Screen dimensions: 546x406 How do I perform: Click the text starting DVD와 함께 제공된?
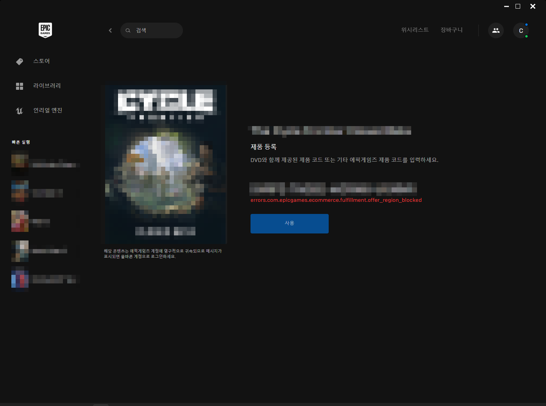[344, 160]
